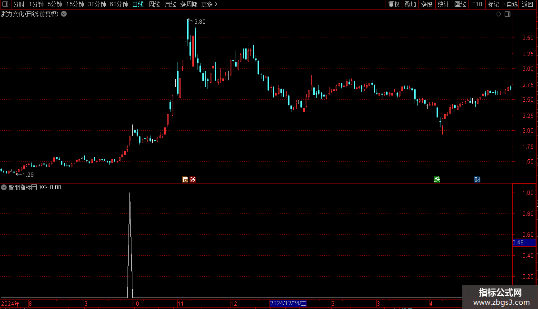Select the 1分钟 period
The image size is (538, 309).
(x=36, y=4)
